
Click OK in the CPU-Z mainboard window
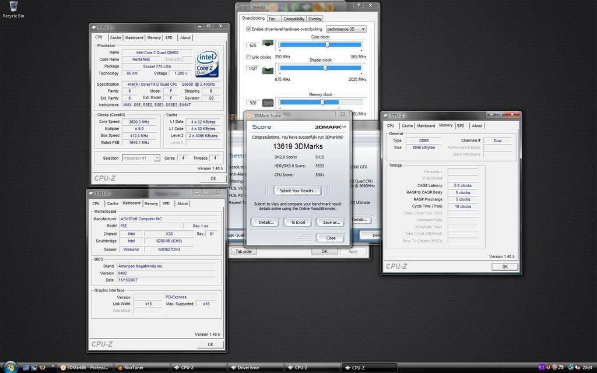click(210, 344)
